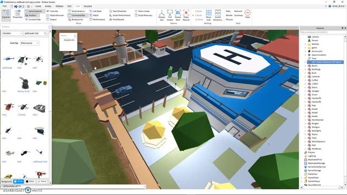Select 2 Studs grid setting

tap(198, 11)
